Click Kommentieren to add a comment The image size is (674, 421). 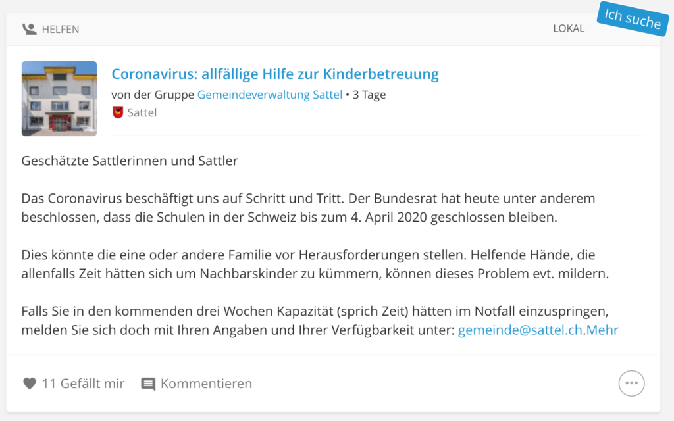[x=206, y=384]
